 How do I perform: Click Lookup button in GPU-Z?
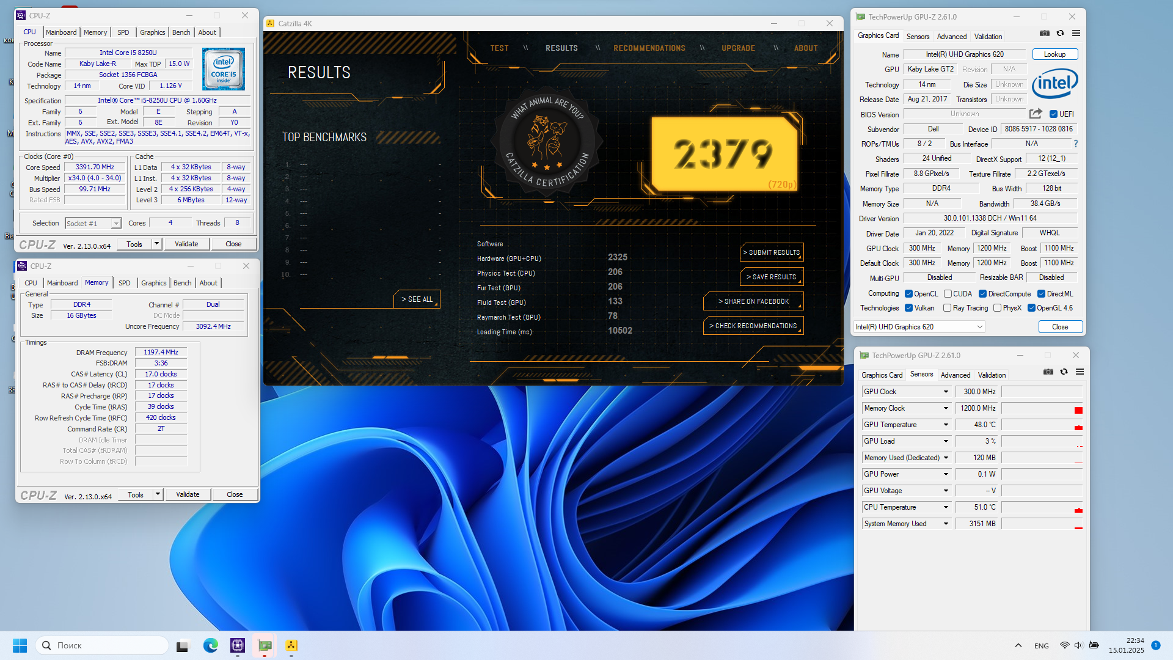(1055, 54)
